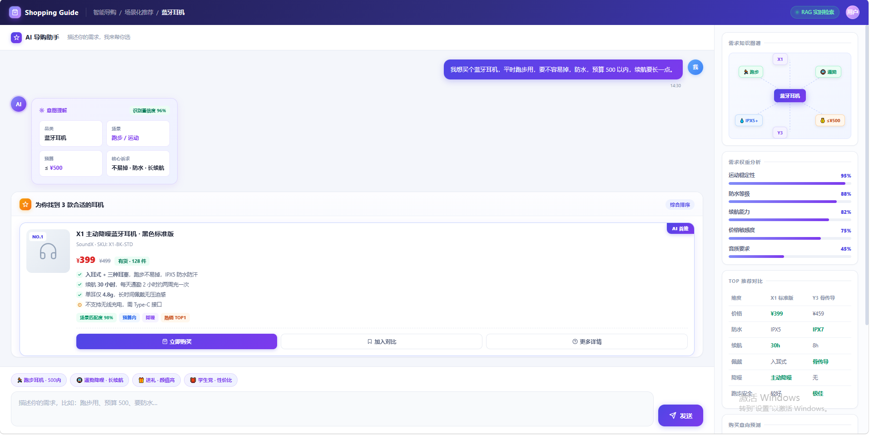Viewport: 874px width, 435px height.
Task: Click the ≤¥500 budget node
Action: click(830, 120)
